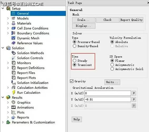Select the Solution Initialization icon
The image size is (149, 132).
[13, 83]
